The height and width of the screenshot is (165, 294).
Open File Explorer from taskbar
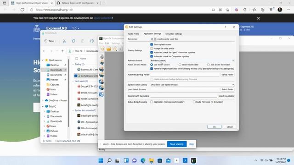tap(151, 160)
